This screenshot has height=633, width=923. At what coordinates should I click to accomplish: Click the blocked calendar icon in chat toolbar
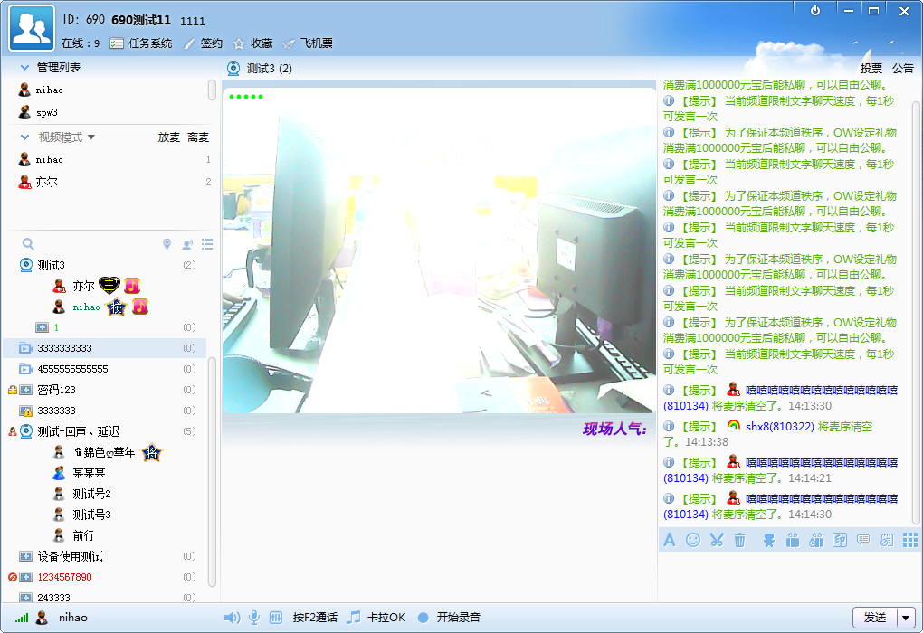pyautogui.click(x=887, y=540)
